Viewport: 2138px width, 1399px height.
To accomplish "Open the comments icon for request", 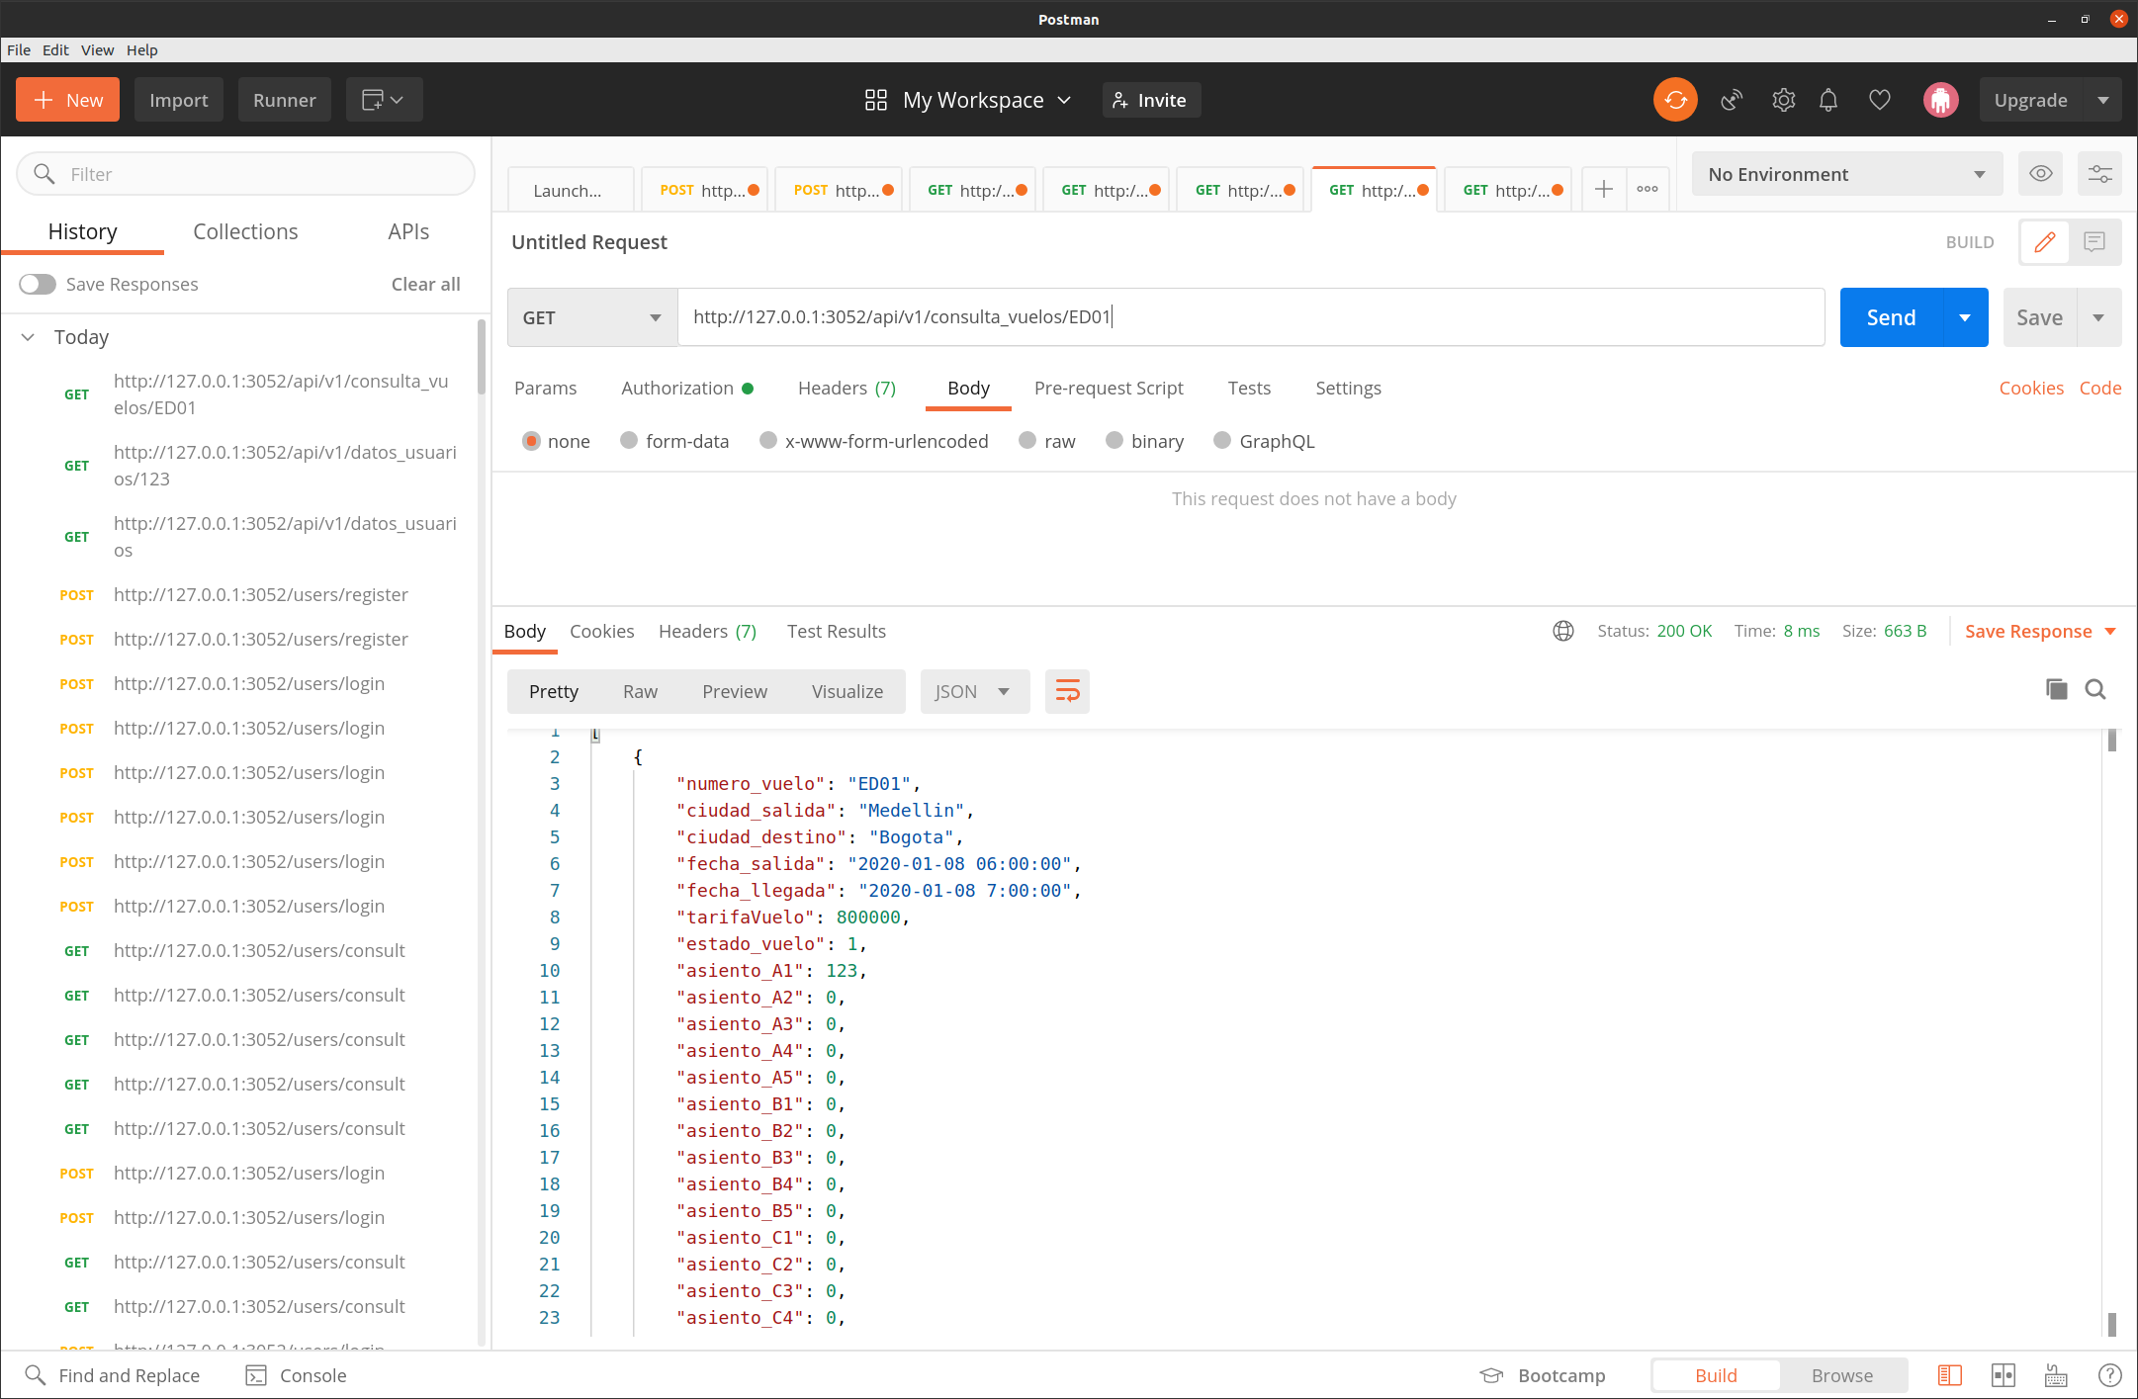I will click(2094, 242).
